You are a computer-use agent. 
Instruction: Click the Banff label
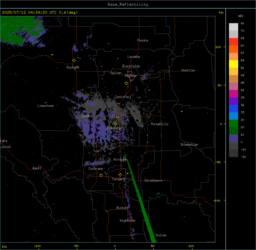pyautogui.click(x=37, y=168)
